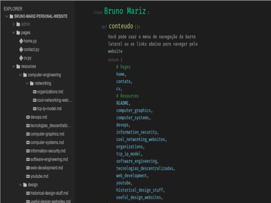Follow the tcp_ip_model link

(128, 154)
